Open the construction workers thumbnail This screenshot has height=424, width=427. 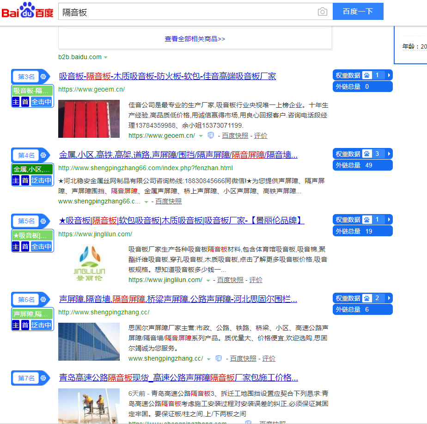tap(89, 406)
